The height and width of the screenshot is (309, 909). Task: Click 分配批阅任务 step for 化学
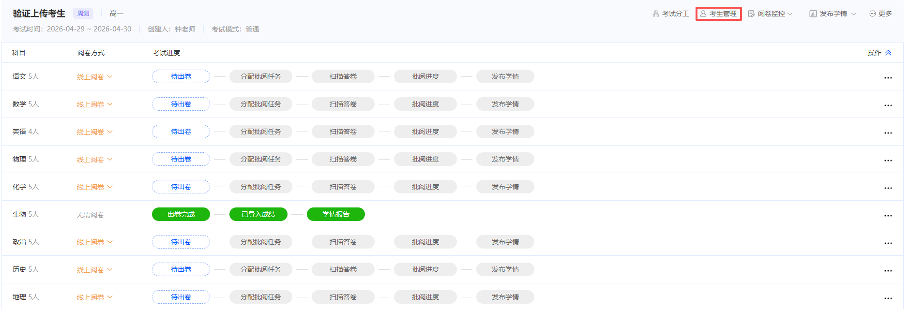pos(261,187)
